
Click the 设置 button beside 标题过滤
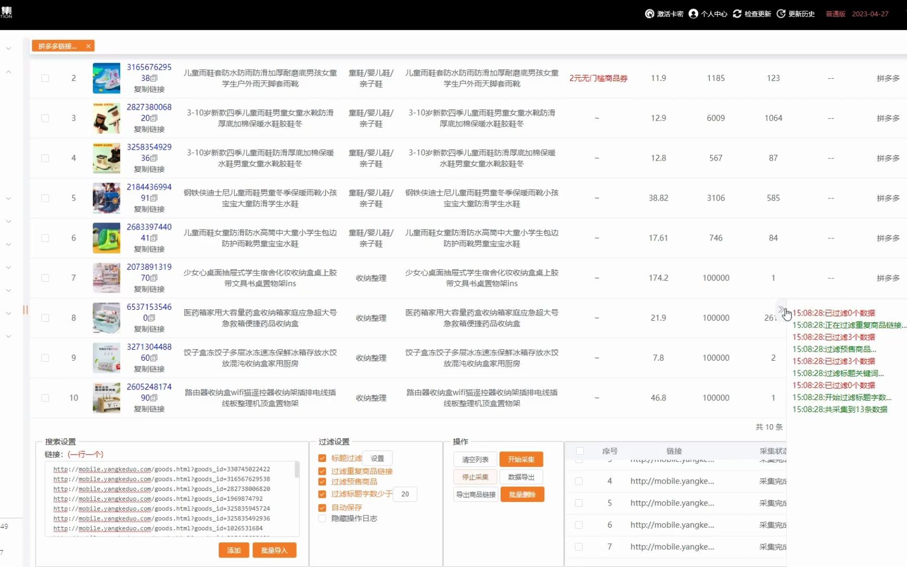pos(377,458)
